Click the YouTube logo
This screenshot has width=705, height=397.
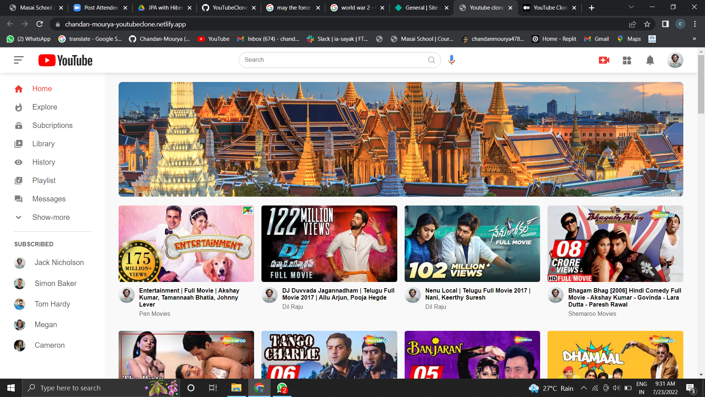65,60
